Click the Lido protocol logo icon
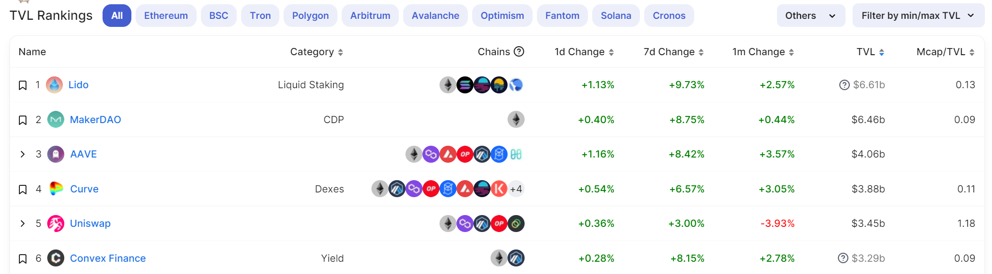This screenshot has height=274, width=992. point(54,85)
